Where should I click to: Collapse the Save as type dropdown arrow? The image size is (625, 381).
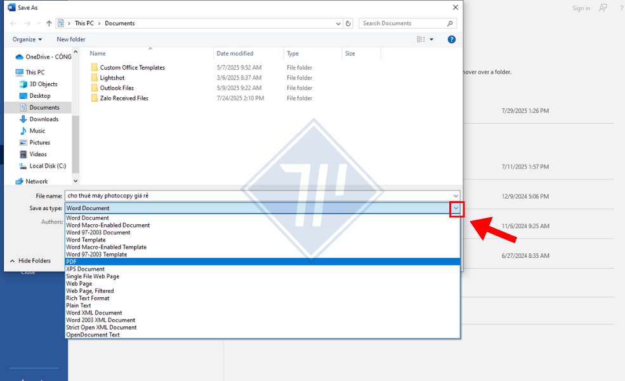456,208
